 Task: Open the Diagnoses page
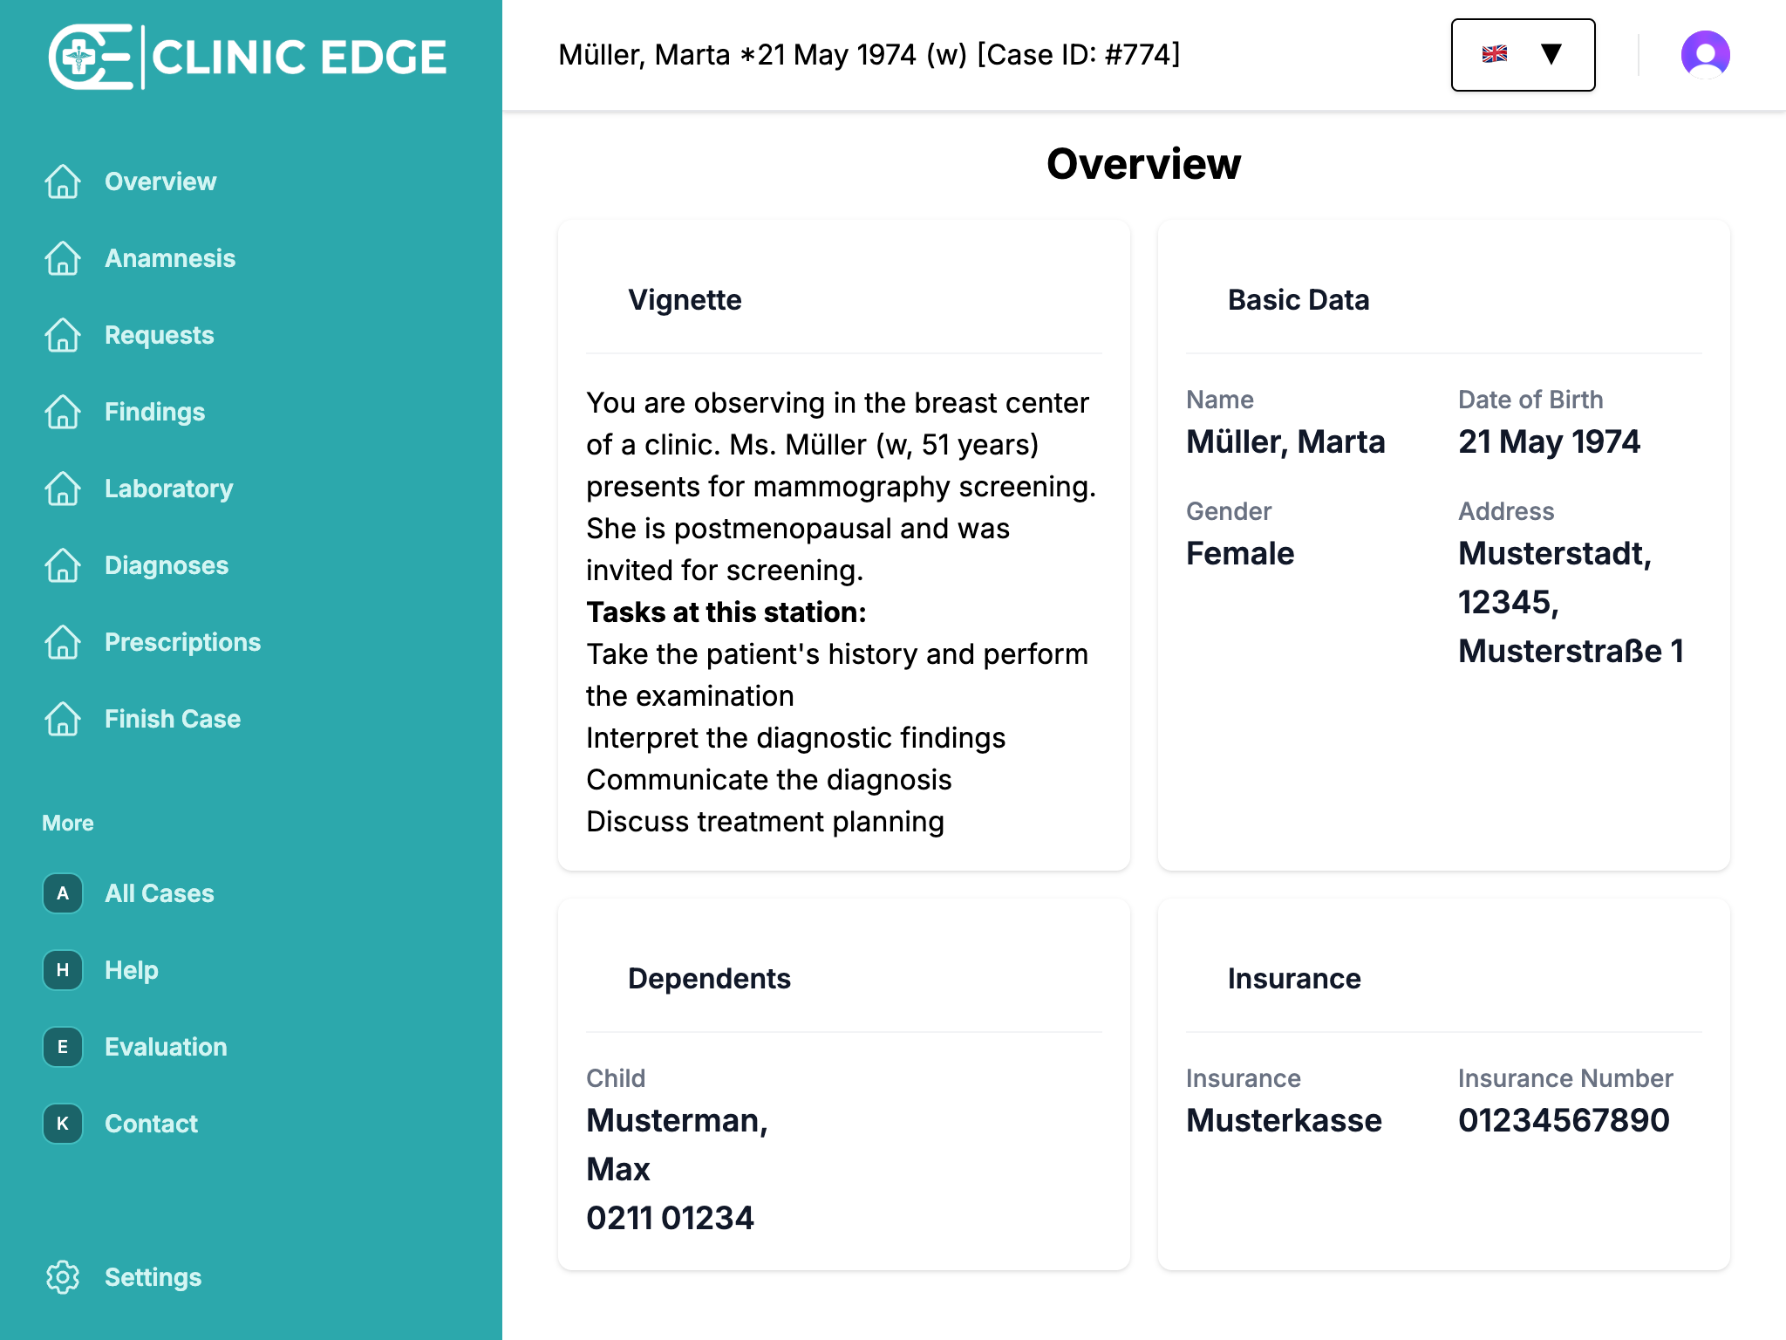tap(166, 565)
